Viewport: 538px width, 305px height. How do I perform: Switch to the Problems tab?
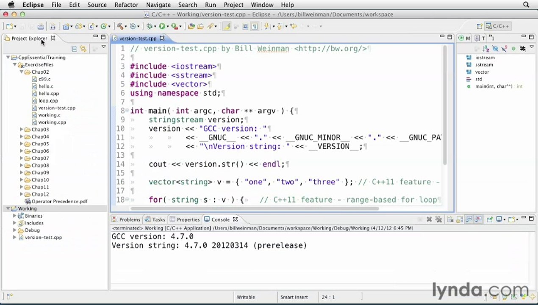pos(126,219)
